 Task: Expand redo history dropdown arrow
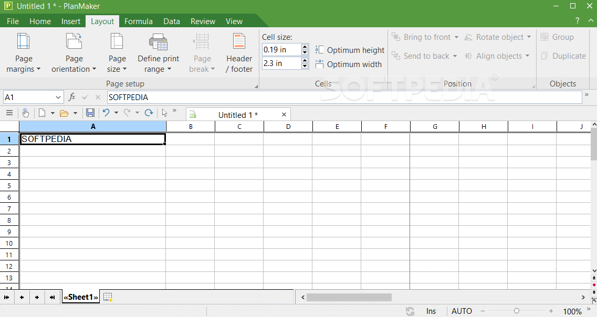click(137, 113)
